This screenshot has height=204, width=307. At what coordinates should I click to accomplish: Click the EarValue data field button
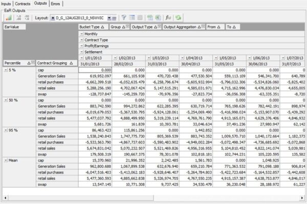(x=14, y=27)
